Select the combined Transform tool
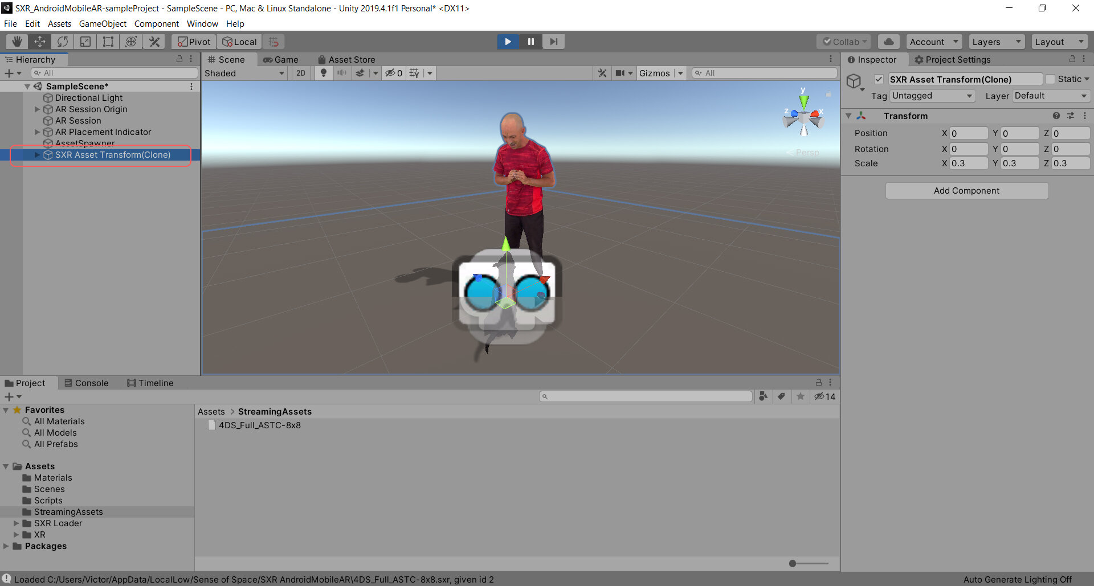This screenshot has height=586, width=1094. coord(131,42)
